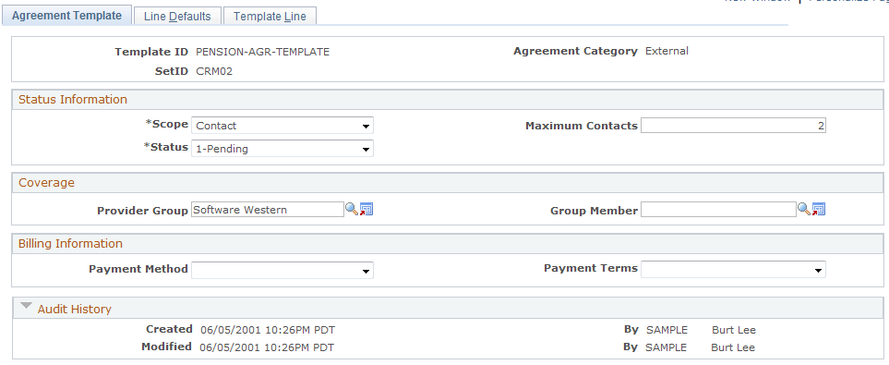Open the Payment Terms dropdown
Image resolution: width=889 pixels, height=365 pixels.
pos(733,270)
